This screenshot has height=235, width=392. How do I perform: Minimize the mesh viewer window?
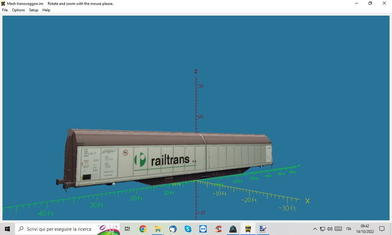coord(356,3)
